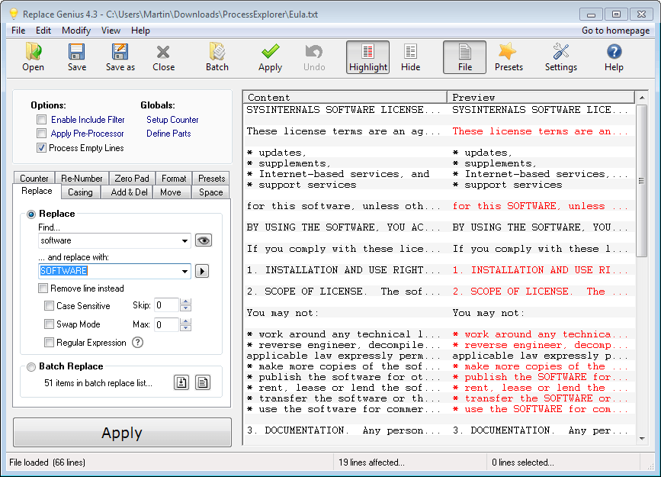
Task: Select the Replace radio button
Action: [x=31, y=214]
